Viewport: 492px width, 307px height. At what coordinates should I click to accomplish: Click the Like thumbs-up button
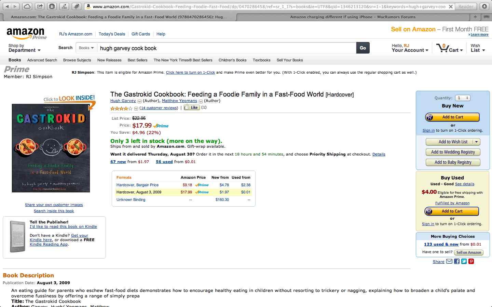(192, 107)
